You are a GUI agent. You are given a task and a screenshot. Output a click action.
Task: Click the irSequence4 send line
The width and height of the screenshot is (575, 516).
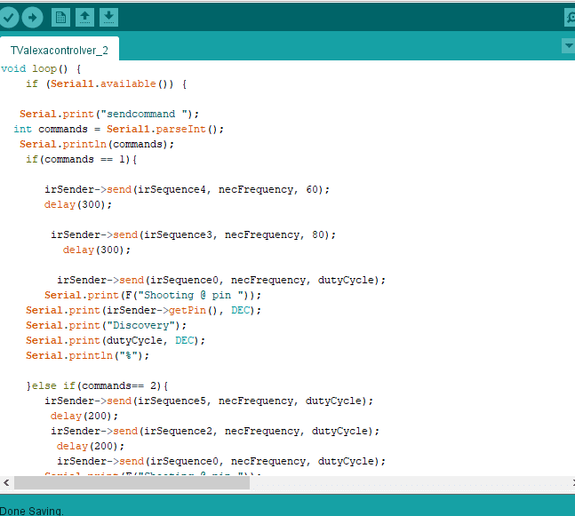pyautogui.click(x=187, y=189)
